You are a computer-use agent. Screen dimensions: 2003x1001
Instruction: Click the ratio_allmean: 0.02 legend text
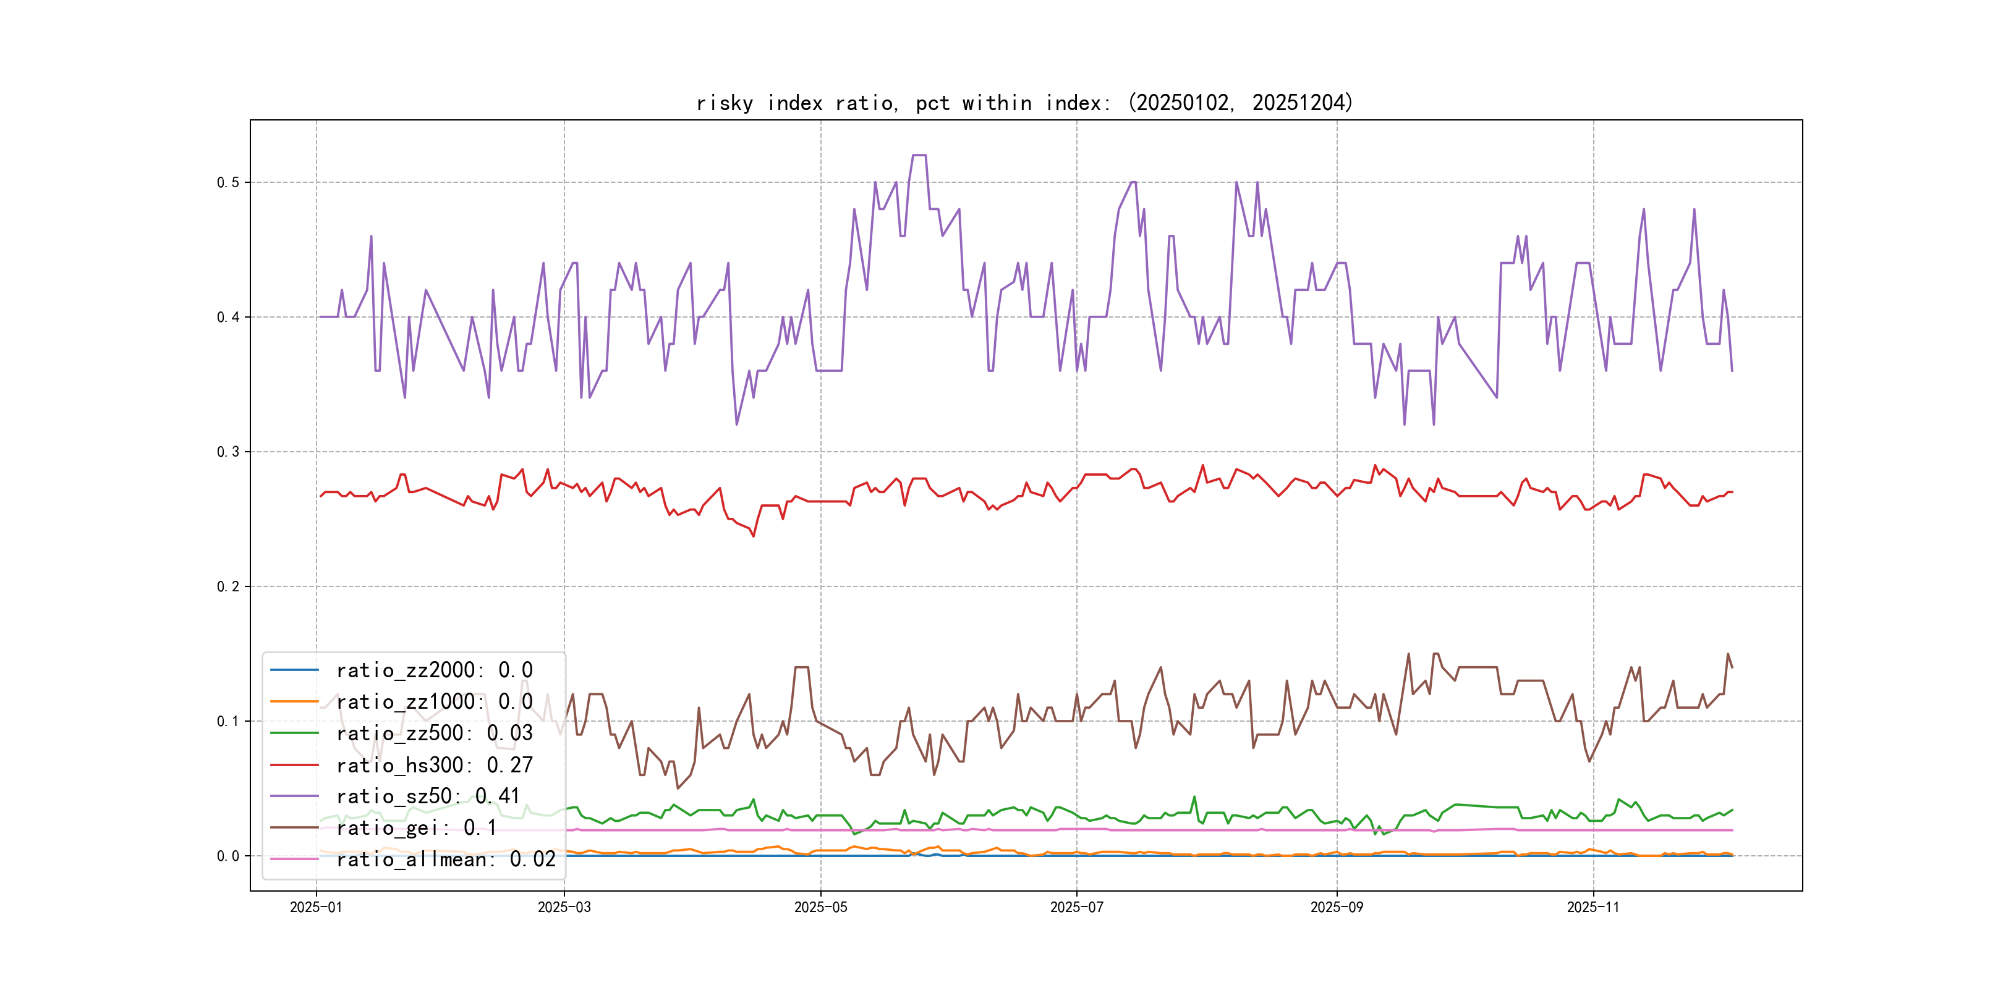tap(446, 859)
